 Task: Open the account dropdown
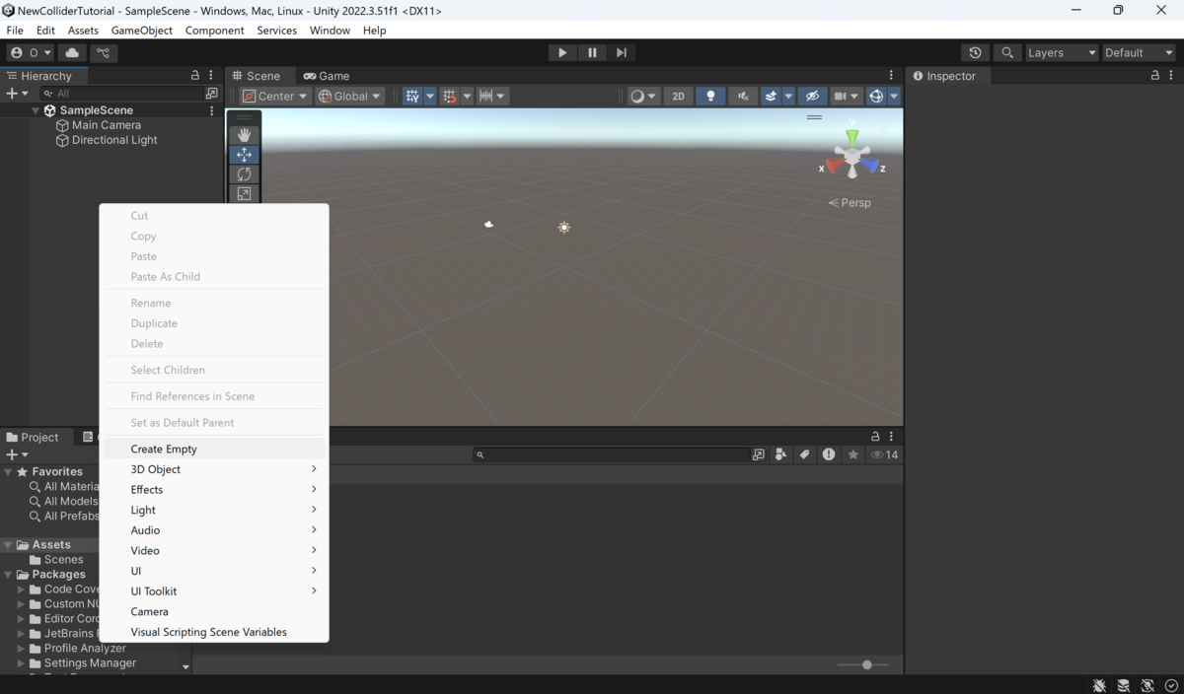(x=31, y=52)
